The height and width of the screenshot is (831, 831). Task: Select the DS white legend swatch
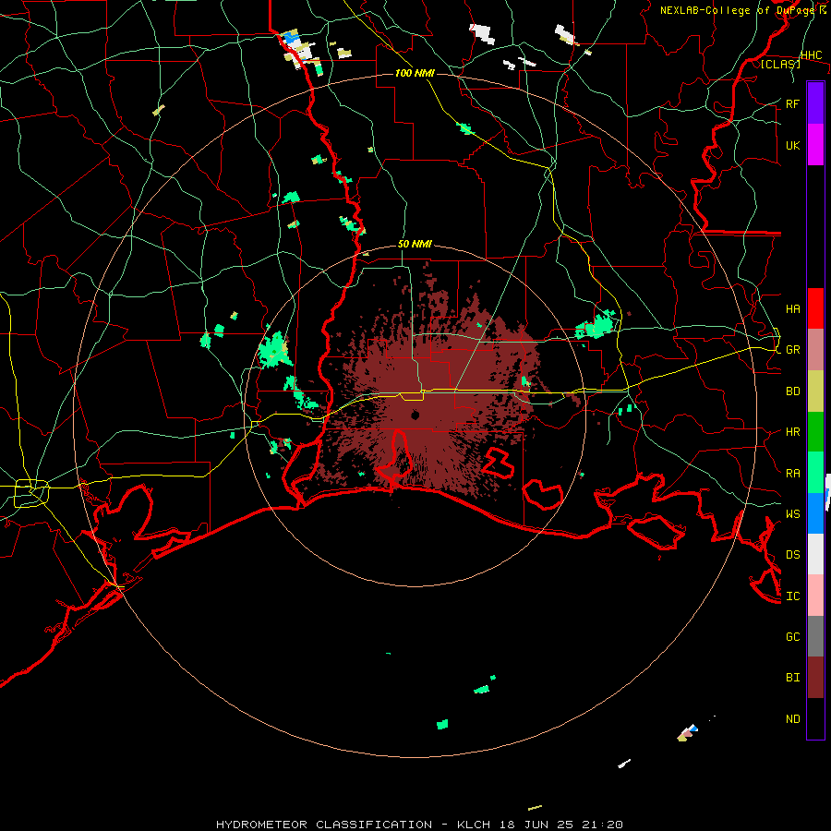(x=815, y=554)
